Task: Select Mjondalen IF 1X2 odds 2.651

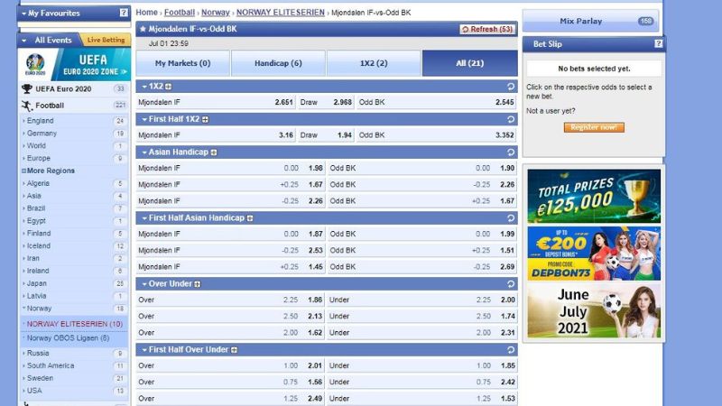Action: [x=284, y=102]
